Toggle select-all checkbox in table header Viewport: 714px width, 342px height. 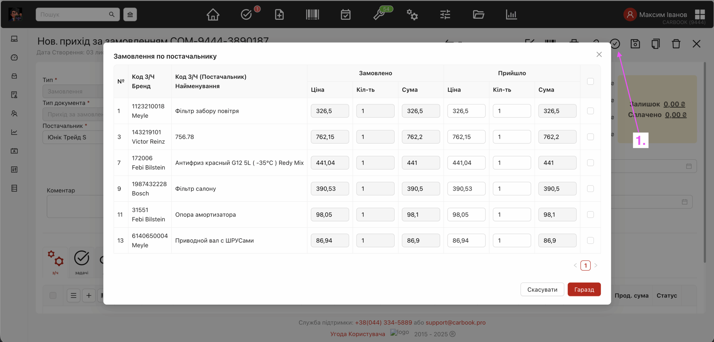coord(590,81)
